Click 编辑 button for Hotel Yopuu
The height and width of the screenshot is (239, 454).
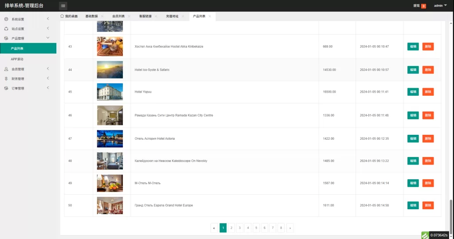click(413, 92)
